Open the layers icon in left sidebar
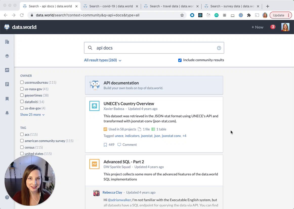The width and height of the screenshot is (294, 209). coord(7,56)
